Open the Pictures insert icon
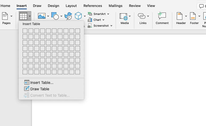 (42, 16)
